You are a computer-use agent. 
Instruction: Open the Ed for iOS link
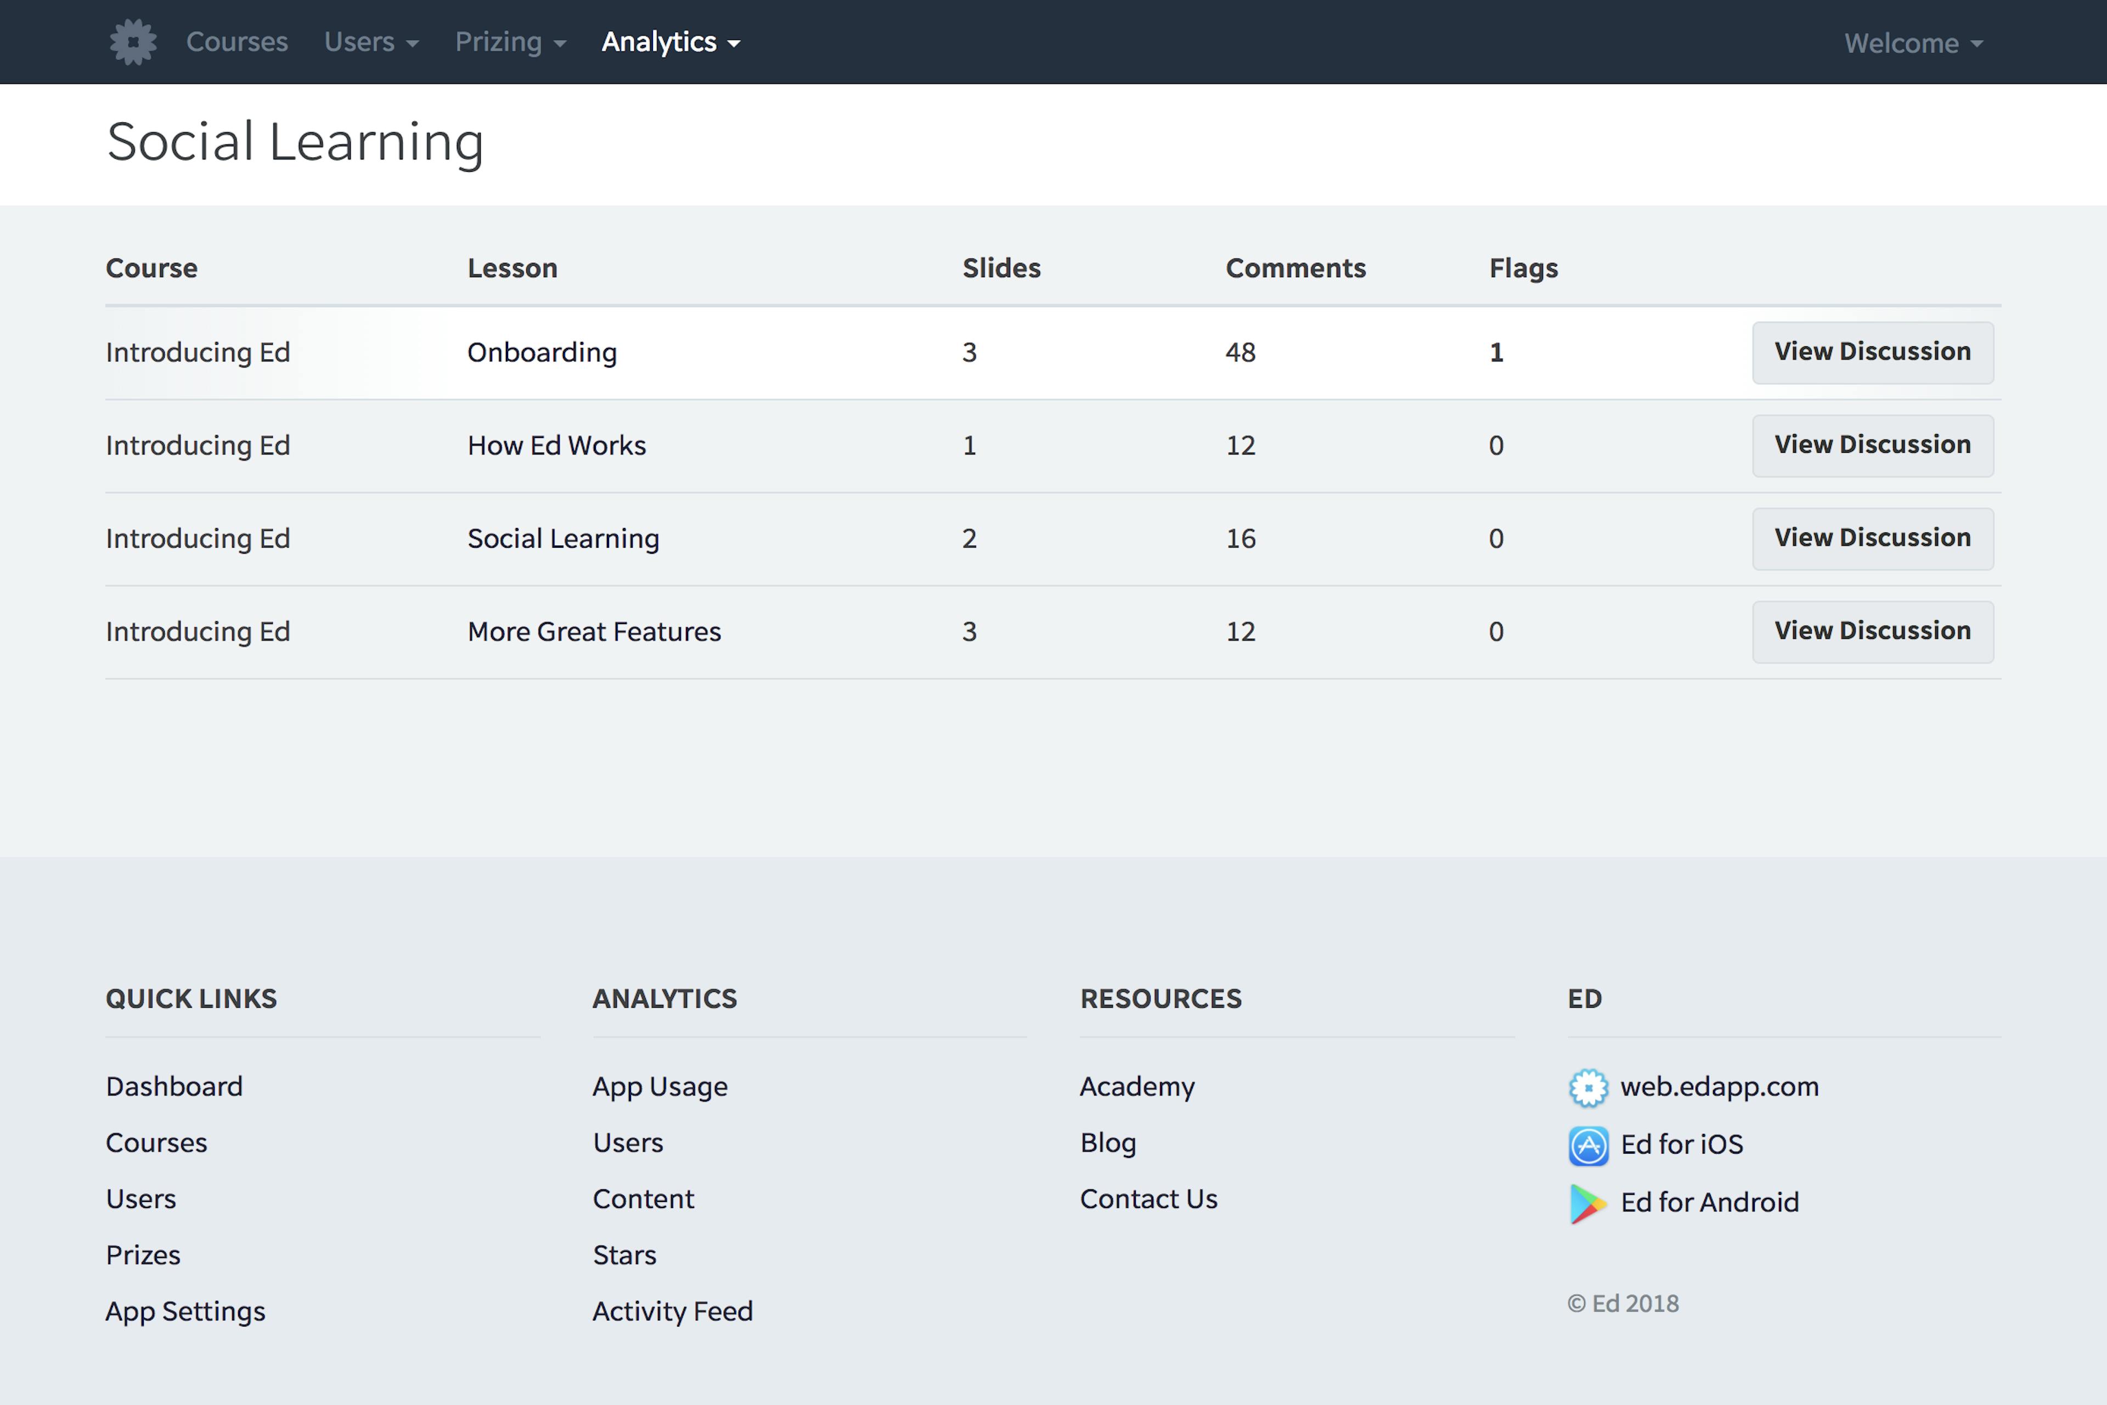point(1682,1144)
